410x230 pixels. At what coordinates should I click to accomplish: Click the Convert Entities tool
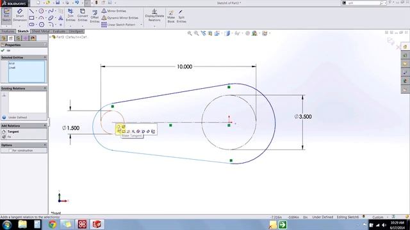tap(83, 15)
